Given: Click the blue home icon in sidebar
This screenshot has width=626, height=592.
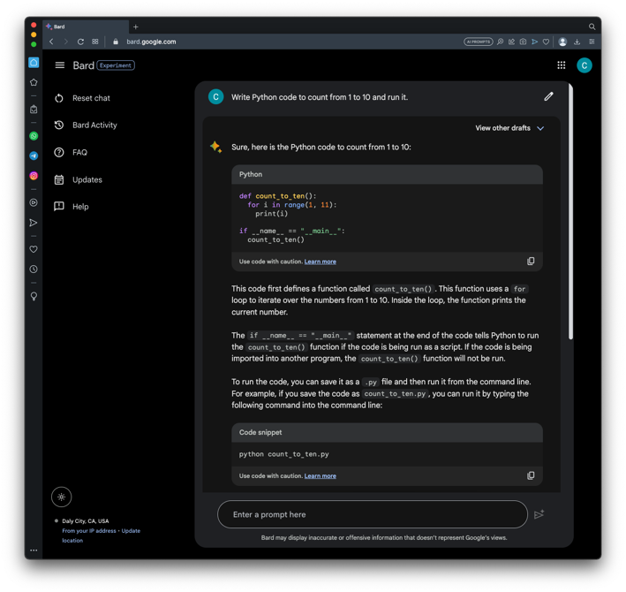Looking at the screenshot, I should pyautogui.click(x=34, y=63).
